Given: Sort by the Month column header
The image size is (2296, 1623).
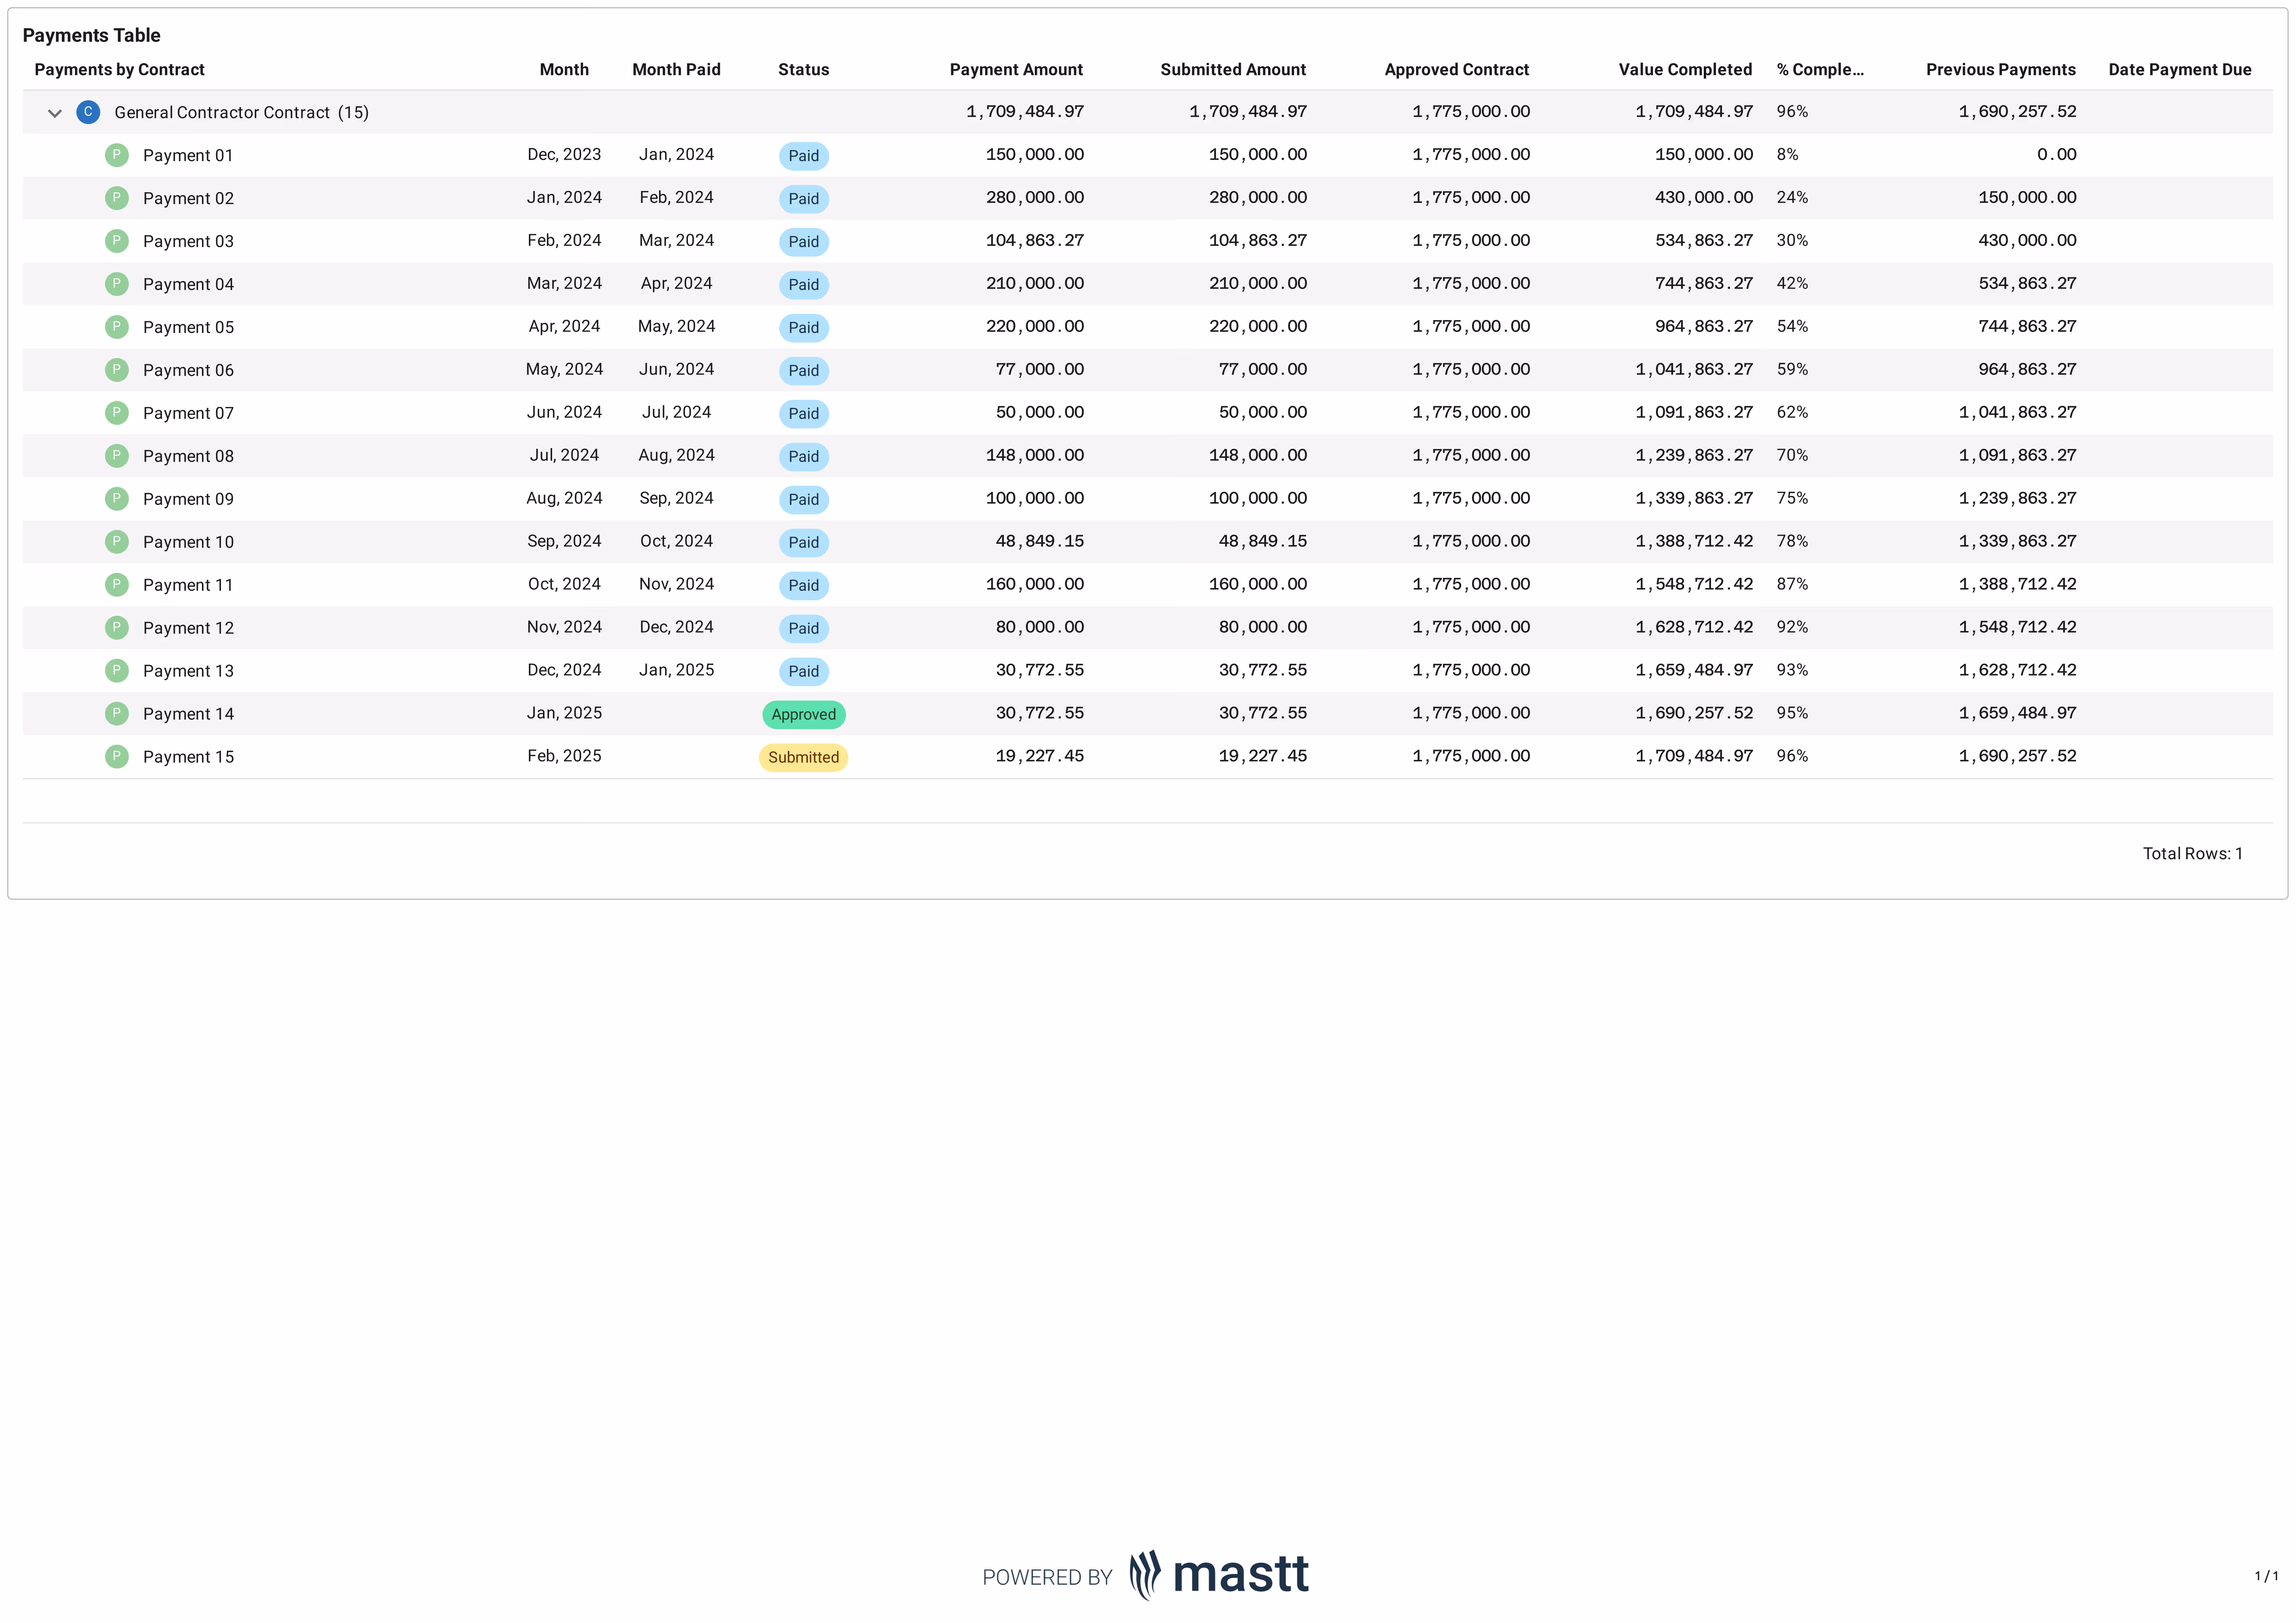Looking at the screenshot, I should point(564,69).
